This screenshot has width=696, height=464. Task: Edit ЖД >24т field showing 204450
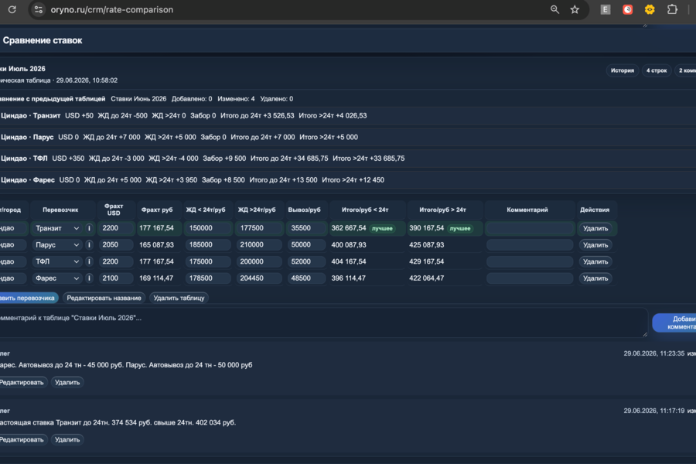coord(259,278)
